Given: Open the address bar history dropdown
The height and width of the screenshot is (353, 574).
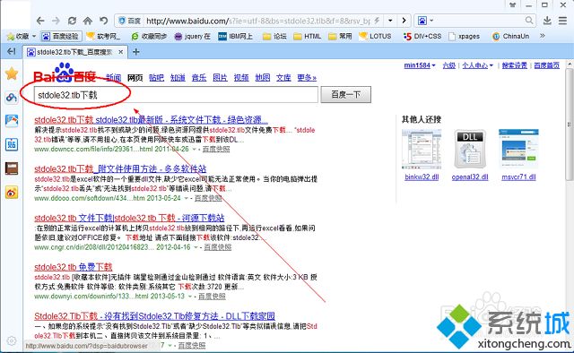Looking at the screenshot, I should pyautogui.click(x=390, y=21).
